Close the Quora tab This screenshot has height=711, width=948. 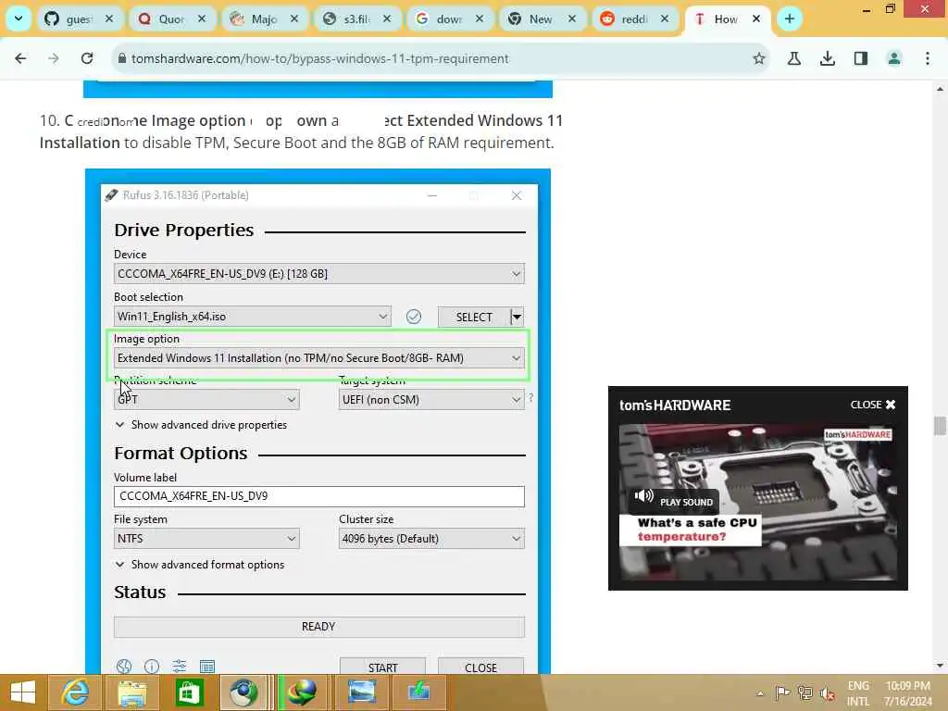click(202, 19)
